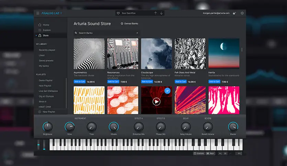Go to next preset with down arrow
Screen dimensions: 287x166
pyautogui.click(x=162, y=13)
